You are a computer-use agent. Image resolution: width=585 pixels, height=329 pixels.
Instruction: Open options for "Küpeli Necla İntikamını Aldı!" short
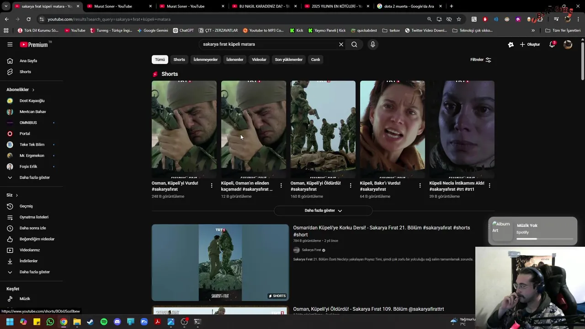tap(489, 186)
